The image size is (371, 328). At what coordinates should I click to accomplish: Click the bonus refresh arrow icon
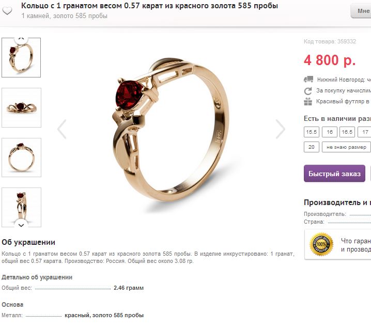pos(308,91)
